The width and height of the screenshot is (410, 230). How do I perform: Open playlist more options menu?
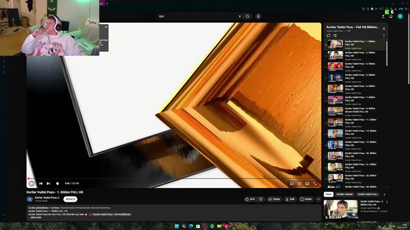coord(384,35)
